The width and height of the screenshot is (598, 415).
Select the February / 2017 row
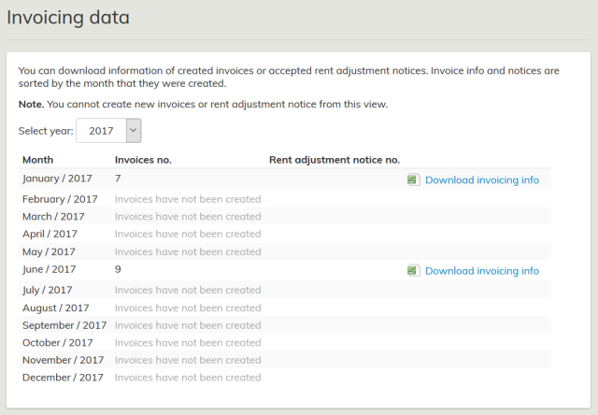[60, 199]
